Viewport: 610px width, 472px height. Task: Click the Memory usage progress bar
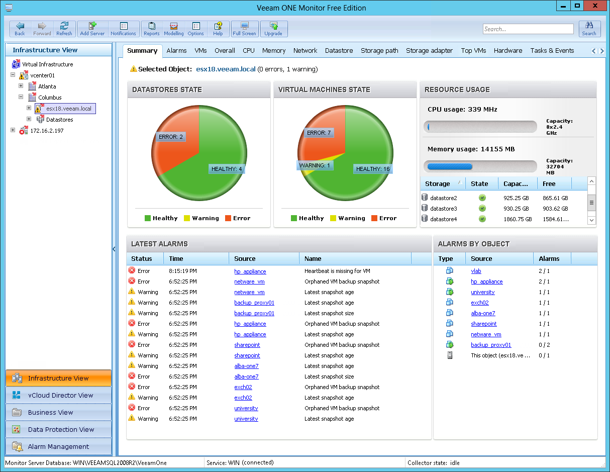[x=480, y=166]
